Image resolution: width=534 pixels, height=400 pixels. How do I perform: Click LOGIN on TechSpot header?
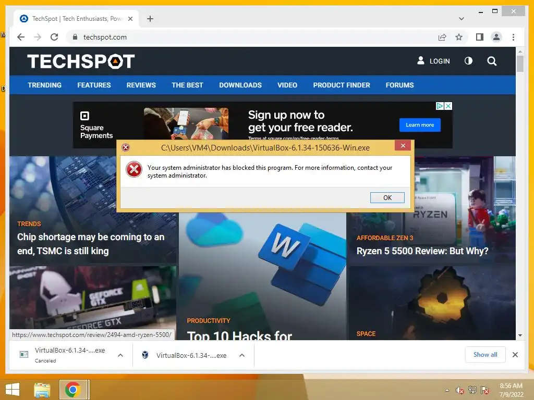433,61
